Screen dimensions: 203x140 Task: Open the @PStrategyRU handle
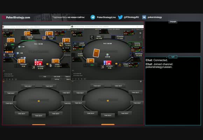(x=131, y=17)
